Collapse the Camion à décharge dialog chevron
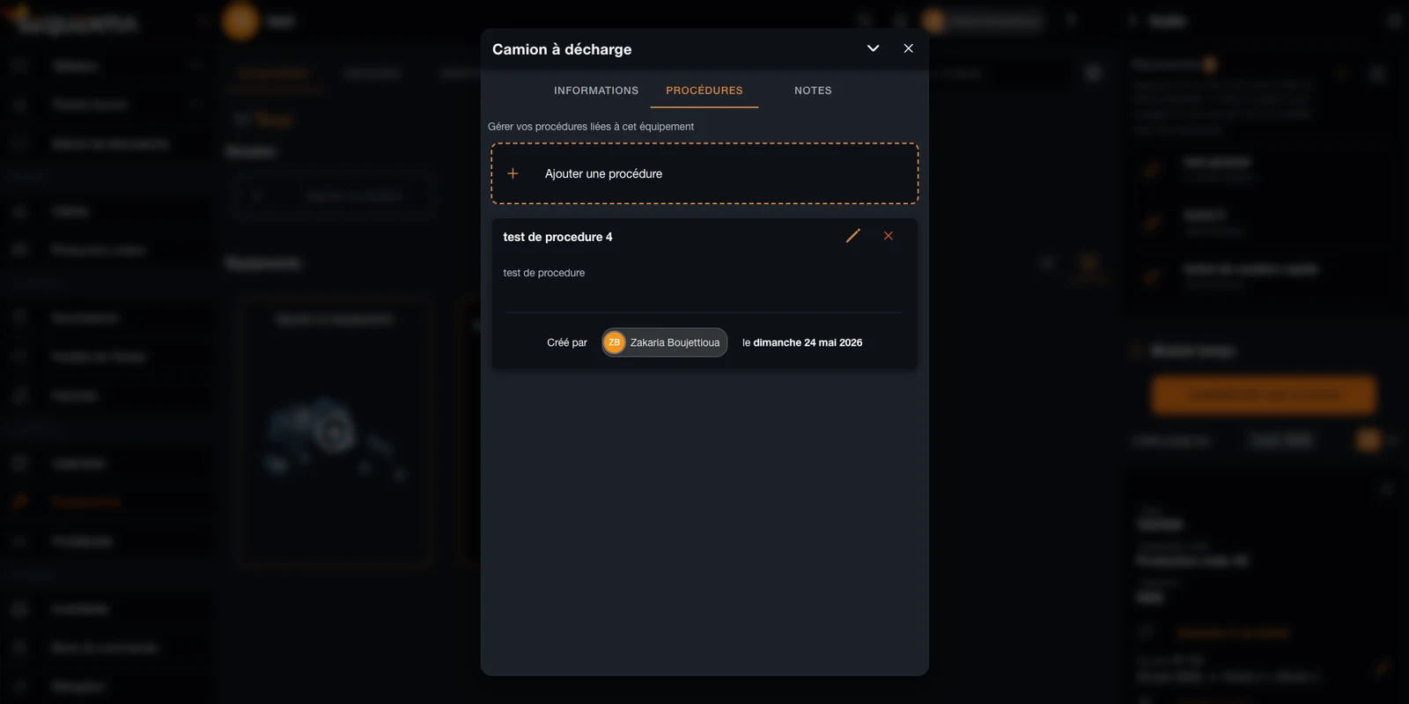 coord(873,48)
